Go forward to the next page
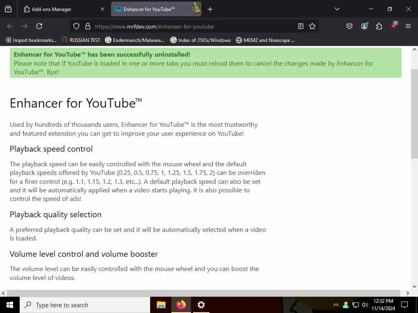Screen dimensions: 418x313 pyautogui.click(x=24, y=26)
